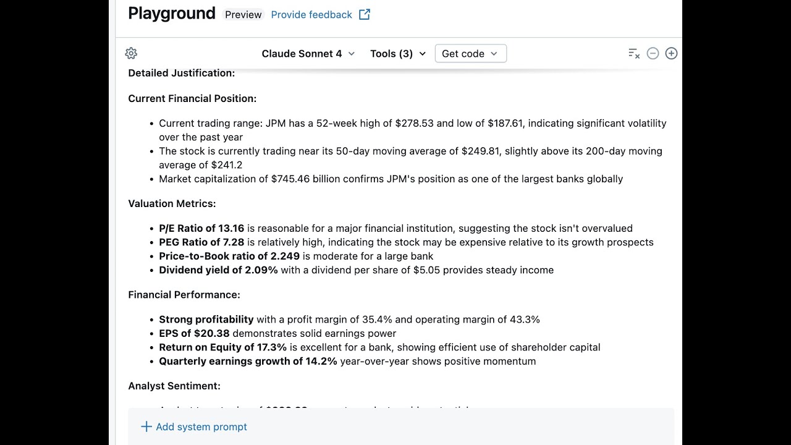Viewport: 791px width, 445px height.
Task: Click the Preview badge next to Playground
Action: pyautogui.click(x=243, y=14)
